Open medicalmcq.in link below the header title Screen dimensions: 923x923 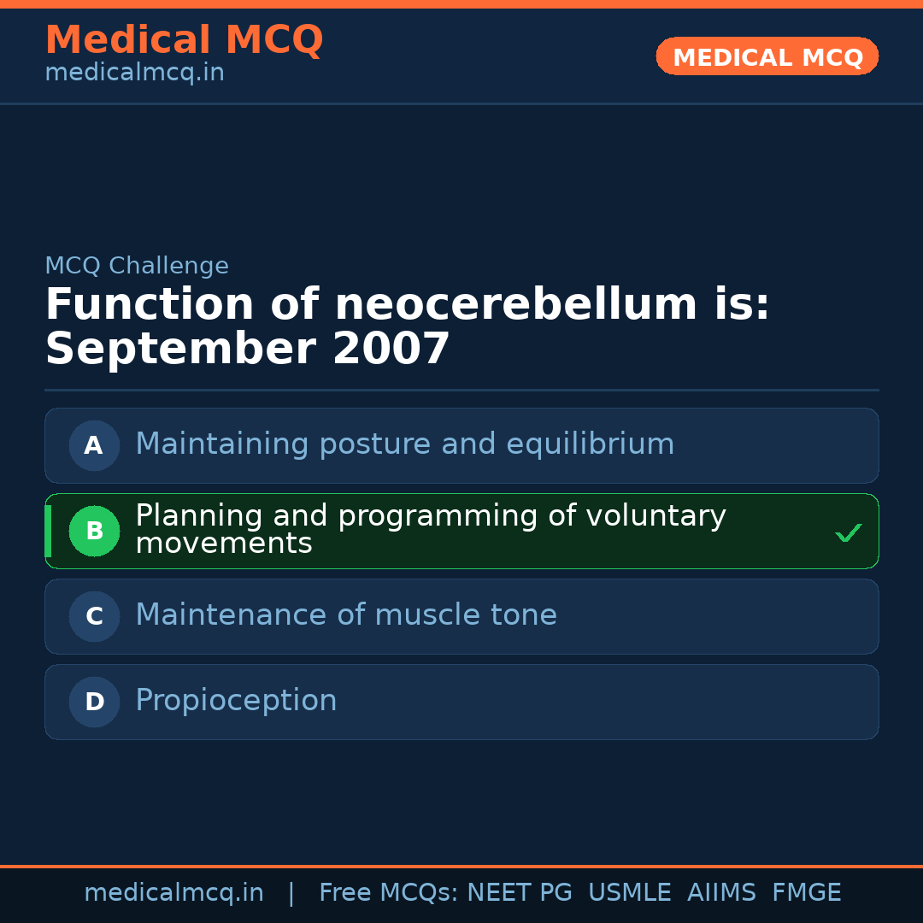(x=134, y=73)
